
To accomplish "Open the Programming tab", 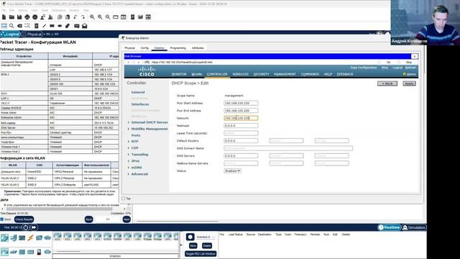I will pyautogui.click(x=178, y=48).
